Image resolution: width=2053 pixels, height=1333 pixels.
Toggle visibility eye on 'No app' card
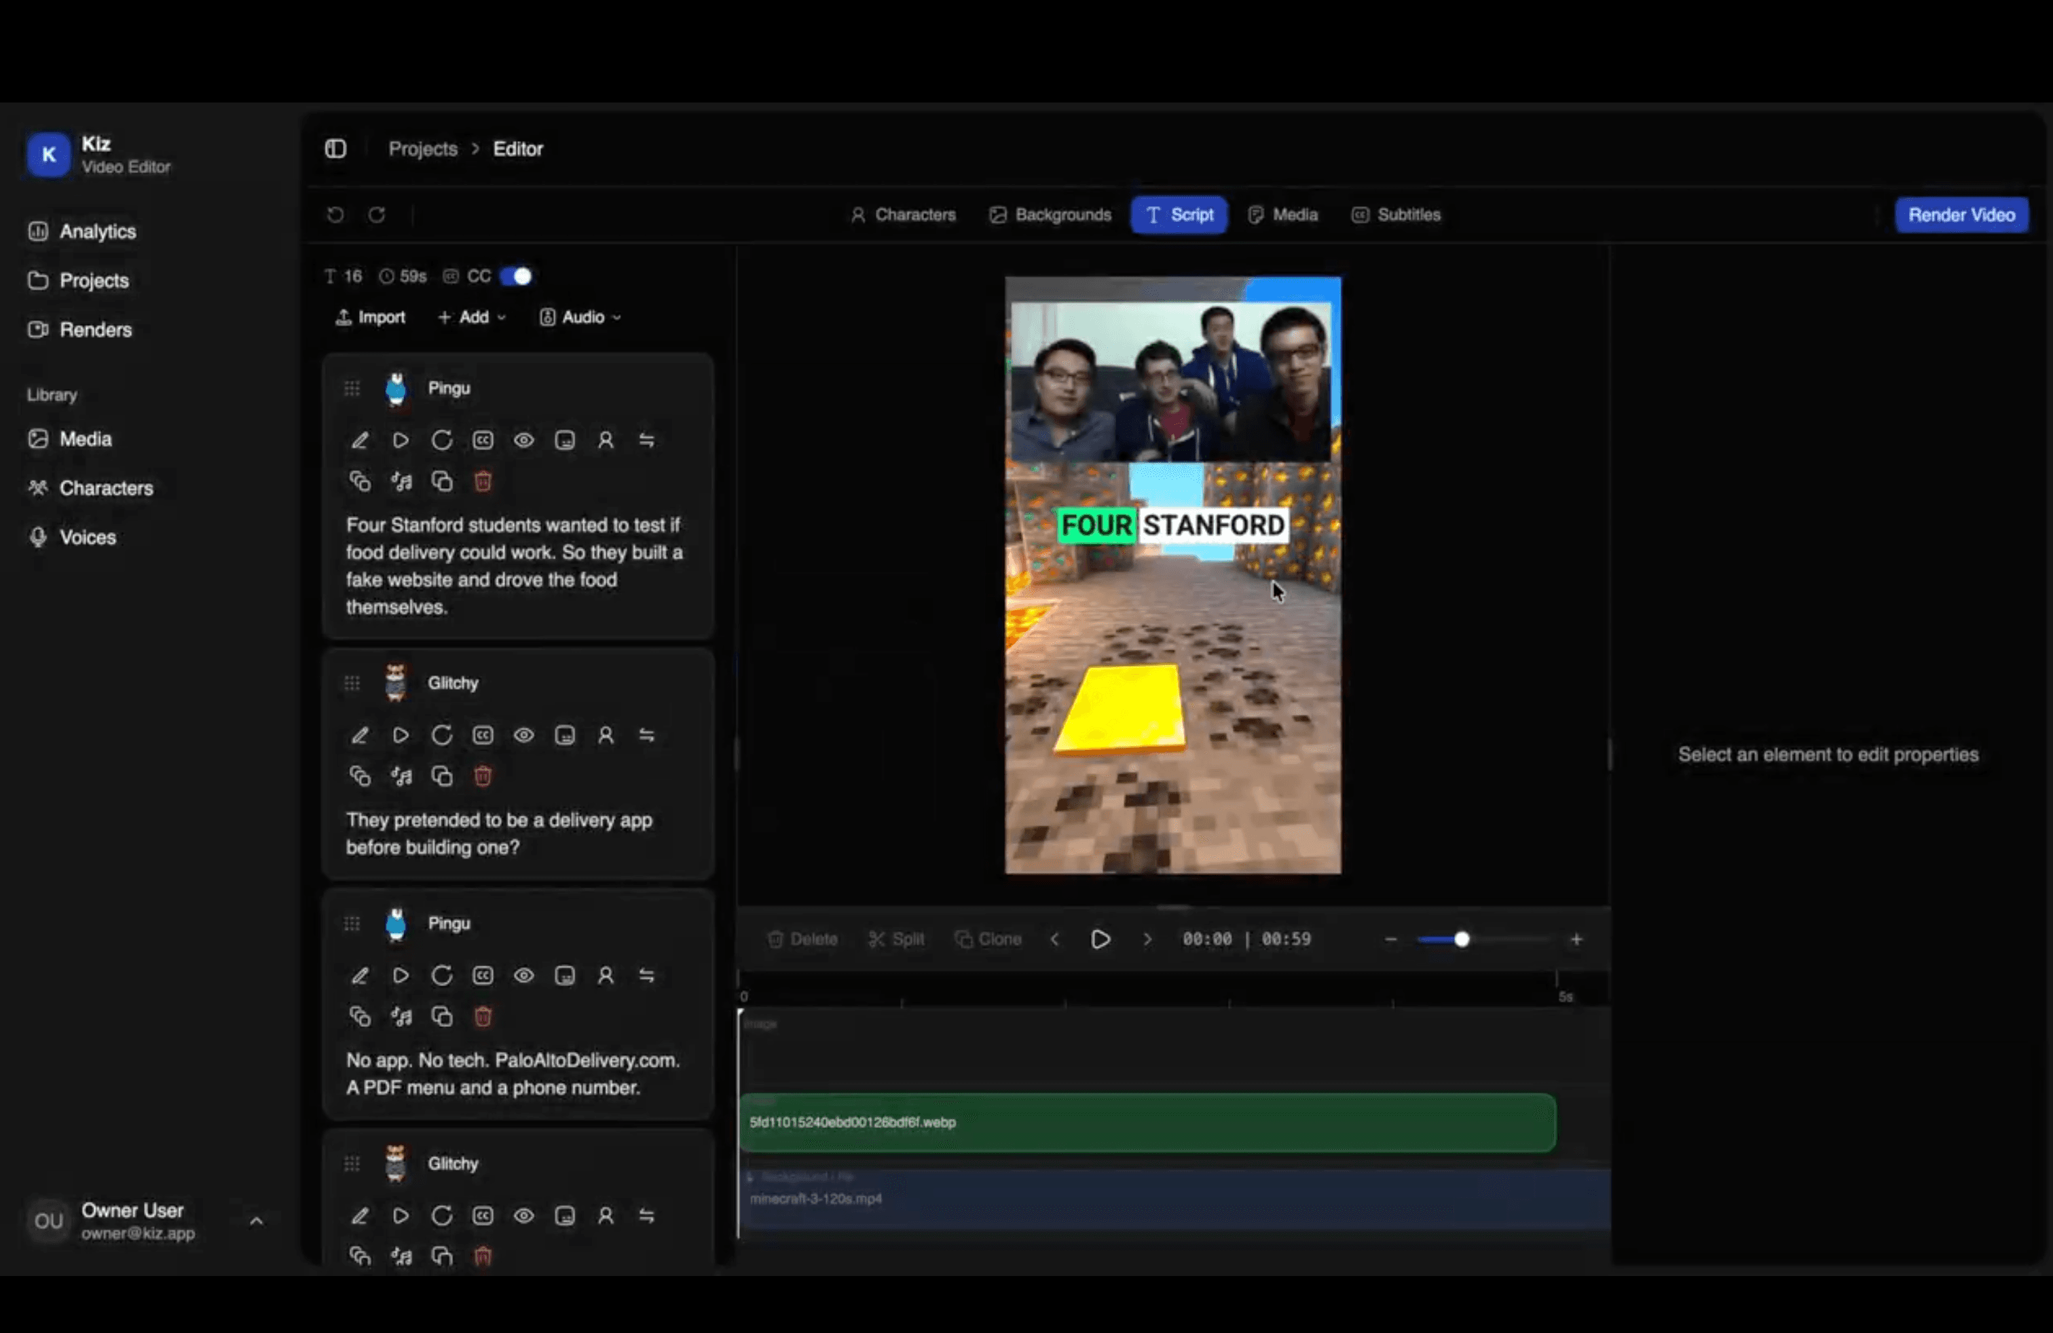(x=523, y=975)
